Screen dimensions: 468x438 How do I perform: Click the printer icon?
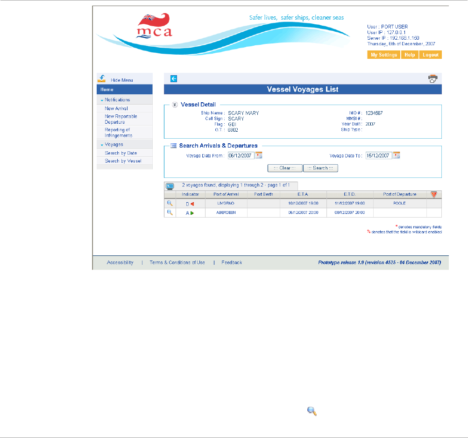(x=433, y=79)
